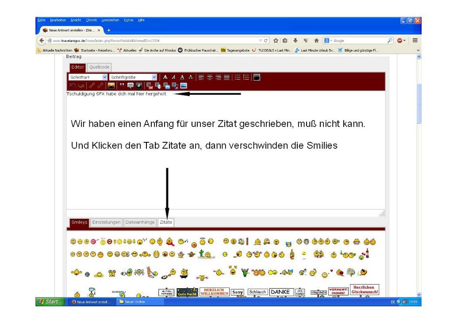The image size is (453, 320).
Task: Click the TUI DEALS bookmark link
Action: [x=274, y=50]
